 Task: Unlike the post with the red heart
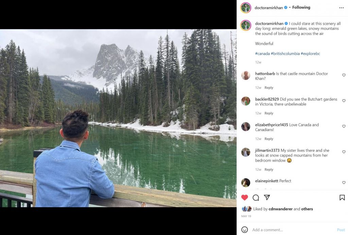coord(245,198)
